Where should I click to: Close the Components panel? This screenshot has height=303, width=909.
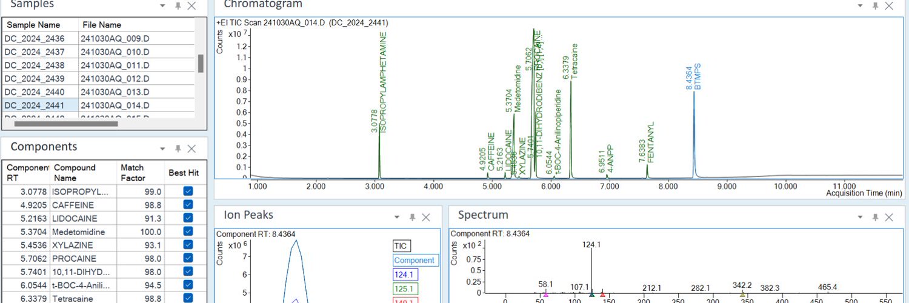pyautogui.click(x=191, y=148)
